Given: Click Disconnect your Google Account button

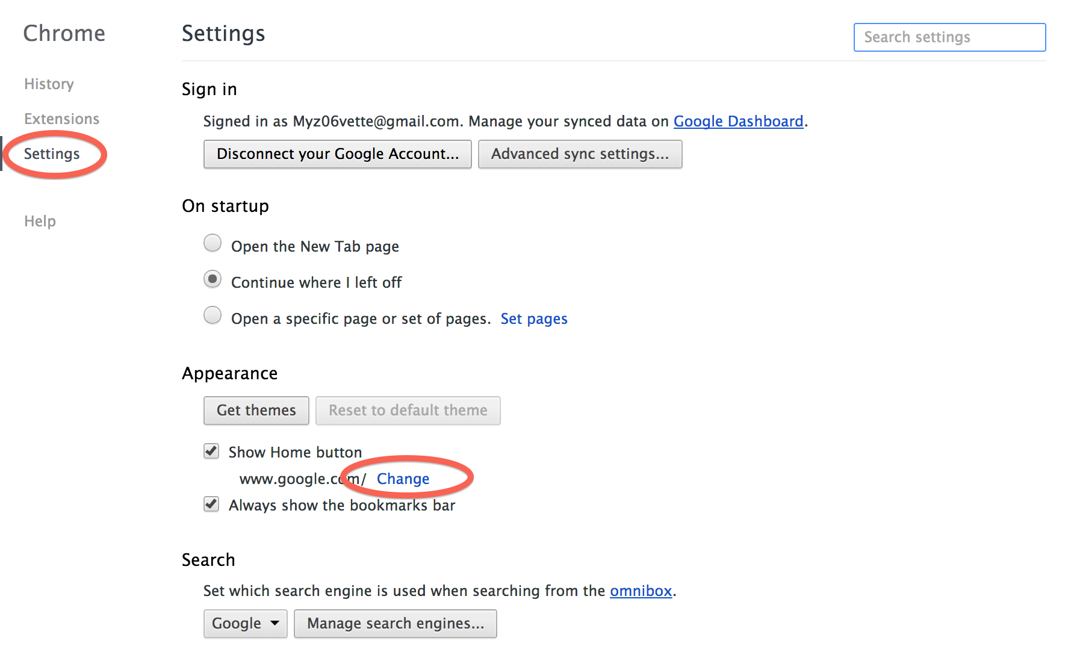Looking at the screenshot, I should pos(337,154).
